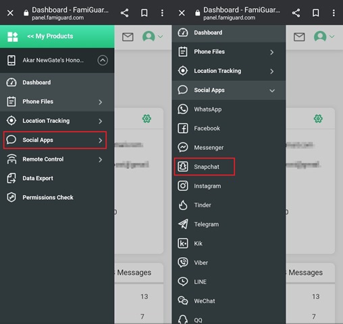Click the Permissions Check shield icon

(11, 198)
